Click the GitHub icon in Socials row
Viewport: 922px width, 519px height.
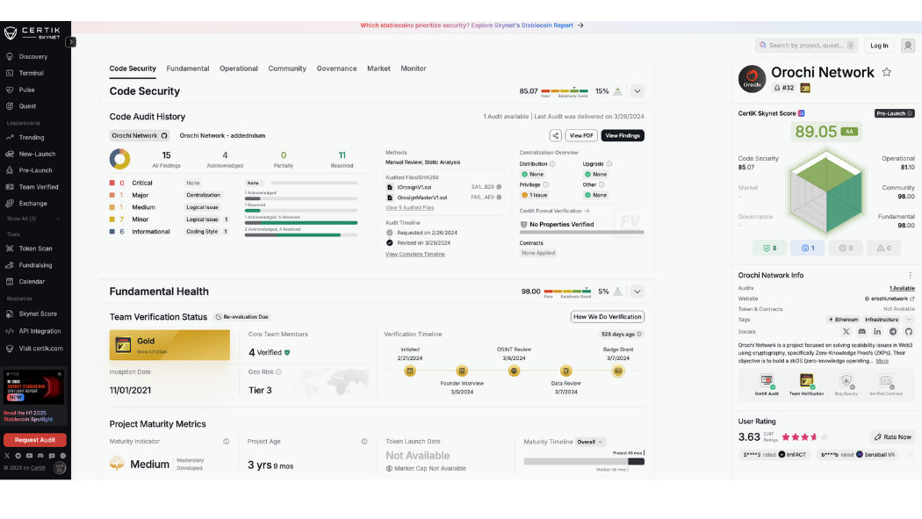pos(909,331)
